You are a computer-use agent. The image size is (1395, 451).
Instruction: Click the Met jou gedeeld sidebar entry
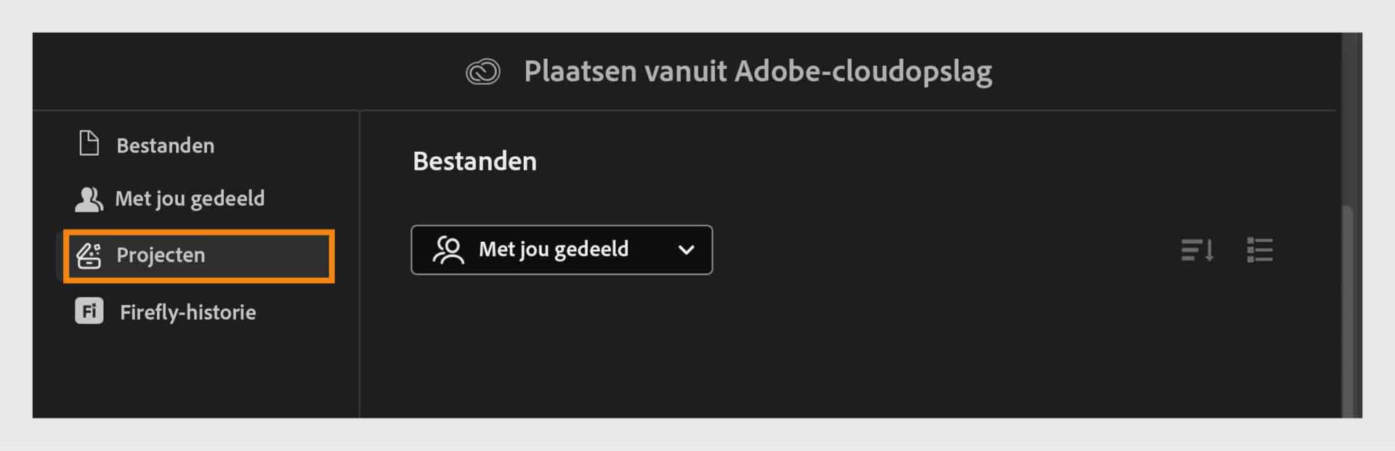point(190,198)
